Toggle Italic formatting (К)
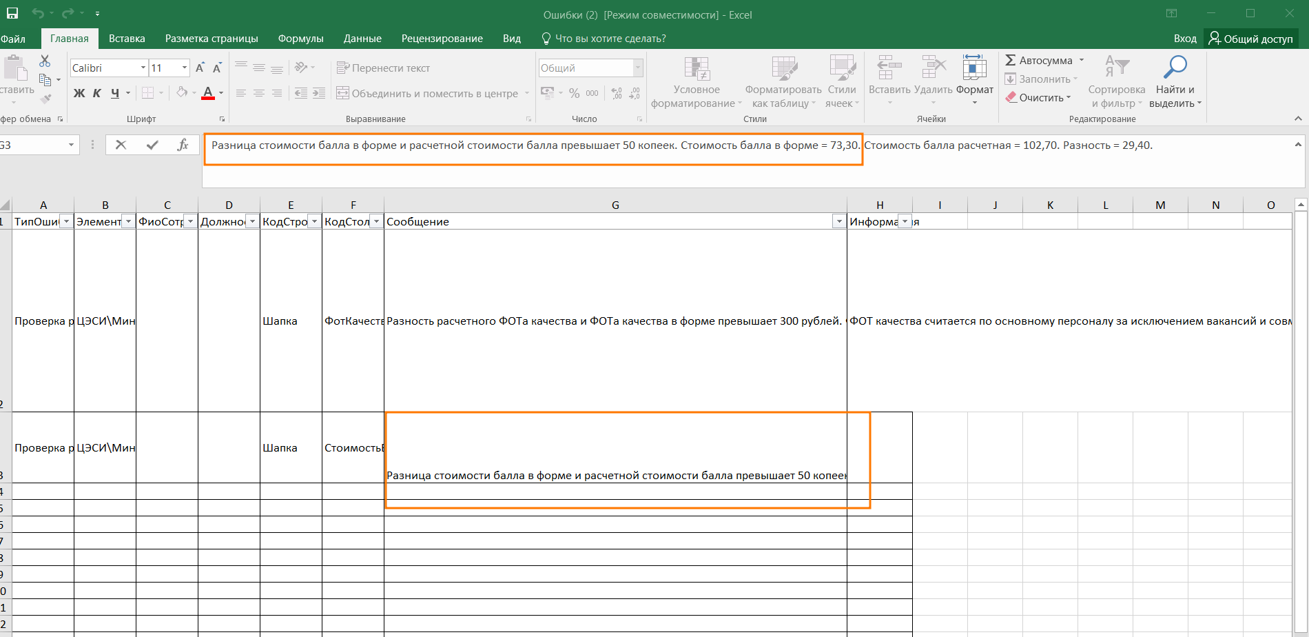 pos(97,93)
